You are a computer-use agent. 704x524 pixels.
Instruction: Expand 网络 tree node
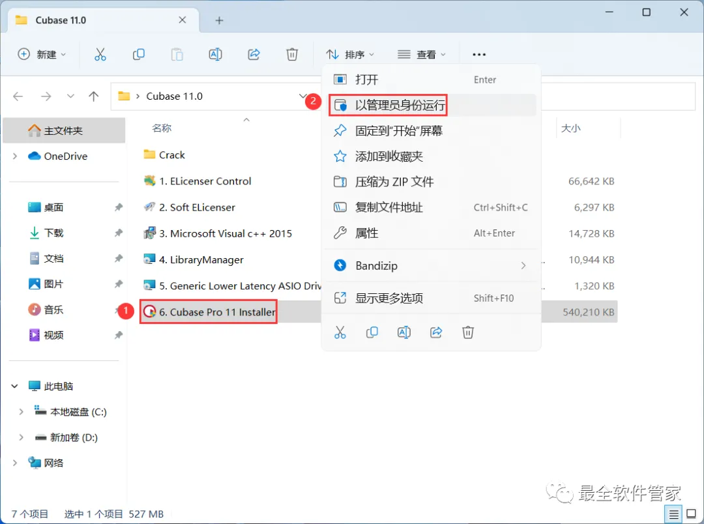pos(15,463)
